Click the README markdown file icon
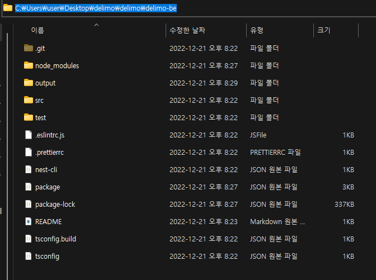Viewport: 376px width, 280px height. tap(29, 221)
